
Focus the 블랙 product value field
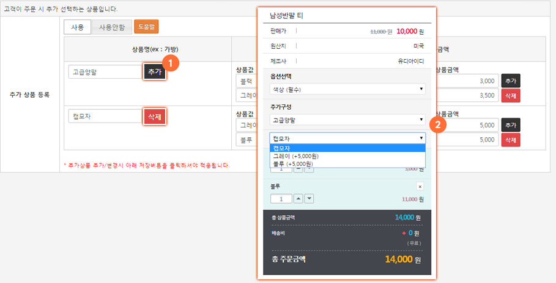[x=246, y=81]
